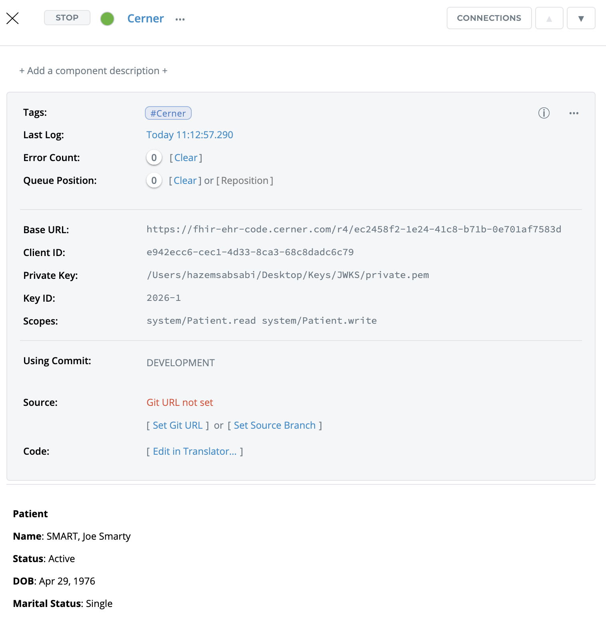Navigate to previous component with up arrow
The width and height of the screenshot is (606, 625).
coord(549,18)
